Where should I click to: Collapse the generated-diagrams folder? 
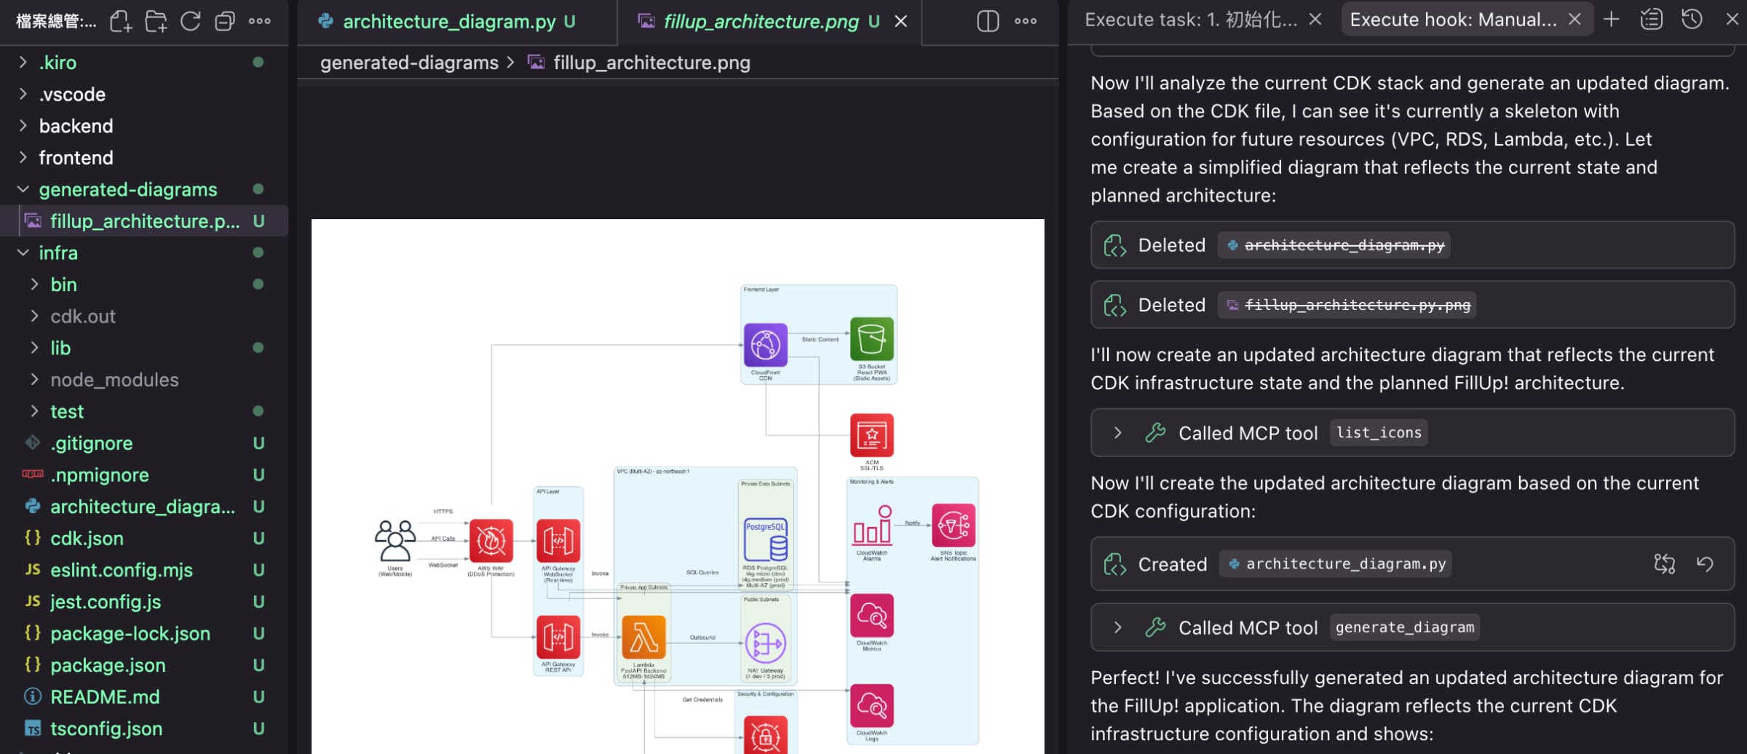click(23, 189)
